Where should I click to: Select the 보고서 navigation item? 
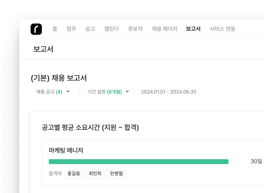point(193,29)
